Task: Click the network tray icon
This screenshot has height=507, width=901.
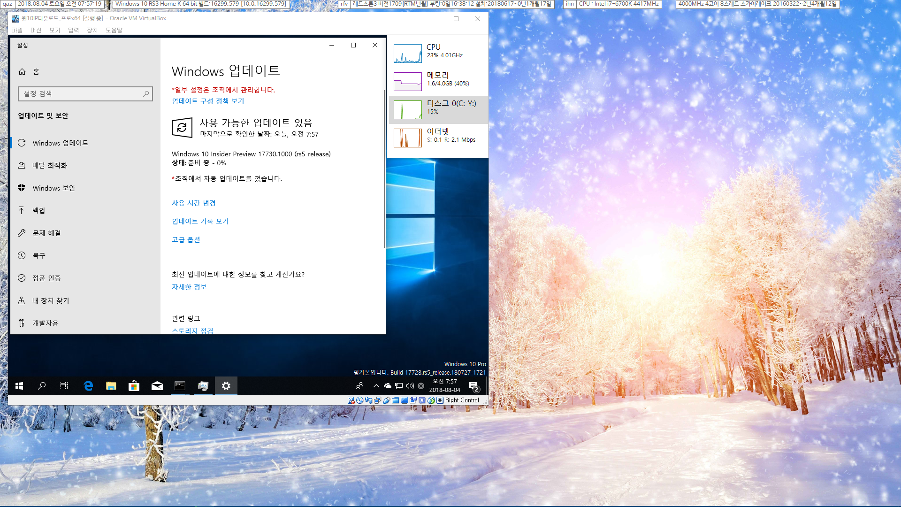Action: [399, 386]
